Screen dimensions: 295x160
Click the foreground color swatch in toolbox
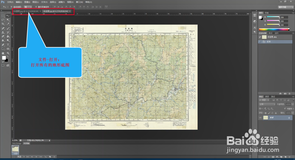point(4,58)
